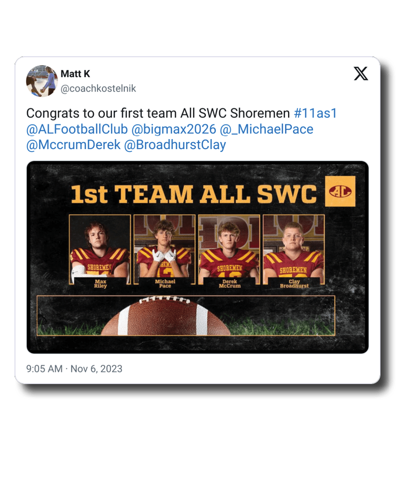Click the 9:05 AM timestamp
This screenshot has width=411, height=486.
click(x=44, y=369)
